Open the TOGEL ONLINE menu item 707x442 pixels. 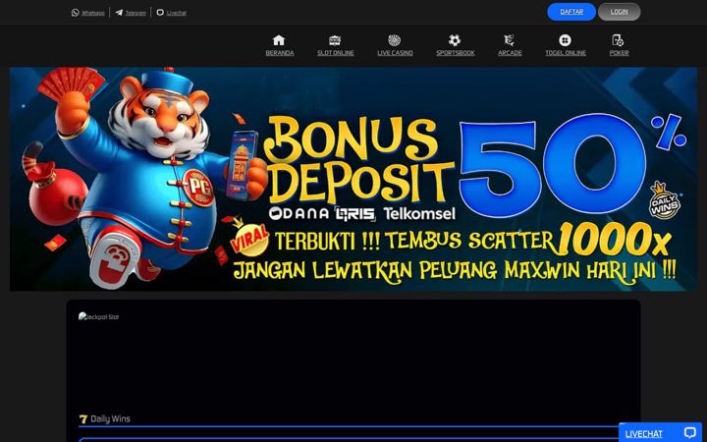(x=566, y=53)
